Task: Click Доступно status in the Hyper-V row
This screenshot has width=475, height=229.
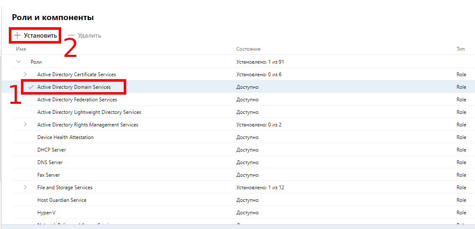Action: pos(247,213)
